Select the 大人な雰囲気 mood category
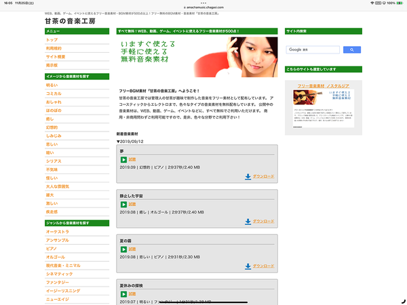Screen dimensions: 407x305 coord(58,187)
